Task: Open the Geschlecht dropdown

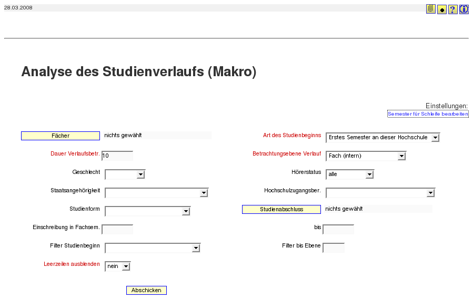Action: click(x=125, y=174)
